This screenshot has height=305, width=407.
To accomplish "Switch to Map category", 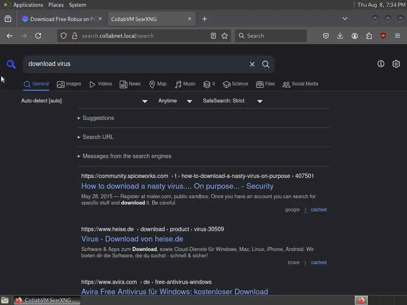I will point(158,84).
